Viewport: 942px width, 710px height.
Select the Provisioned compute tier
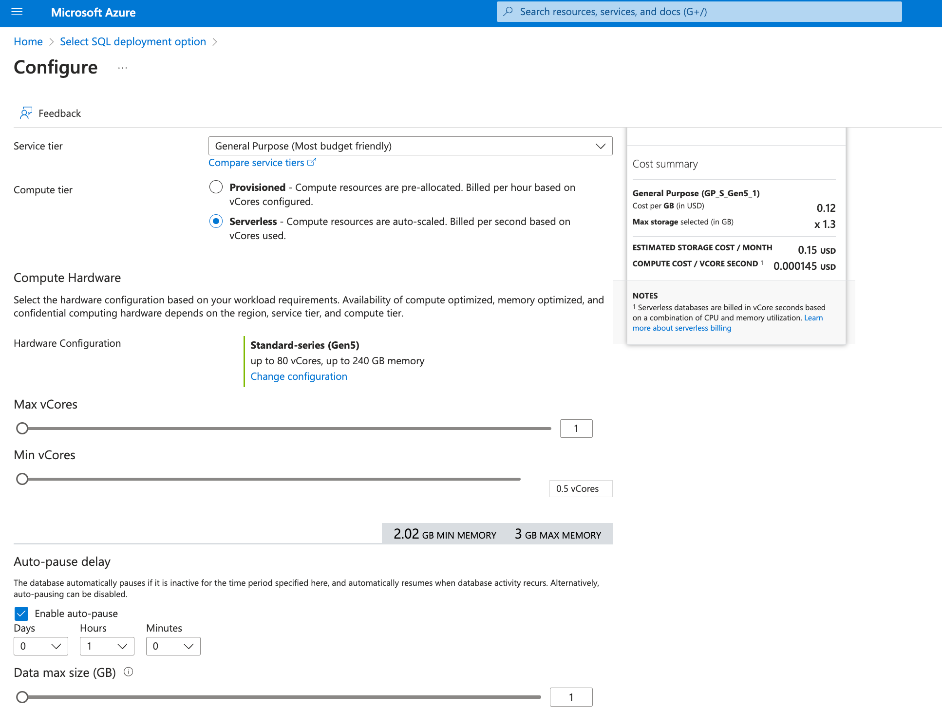point(216,187)
